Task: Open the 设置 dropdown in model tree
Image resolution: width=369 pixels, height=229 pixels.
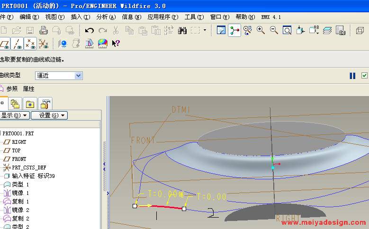Action: [x=49, y=115]
